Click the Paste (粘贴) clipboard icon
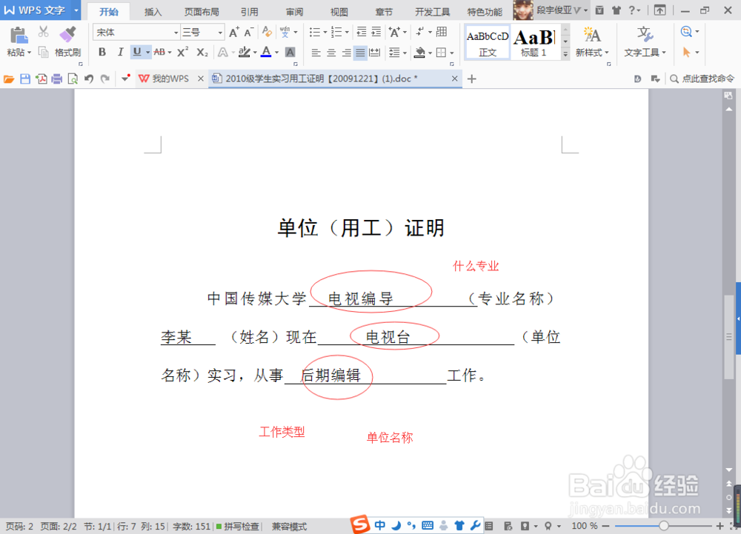Image resolution: width=741 pixels, height=534 pixels. (x=19, y=36)
